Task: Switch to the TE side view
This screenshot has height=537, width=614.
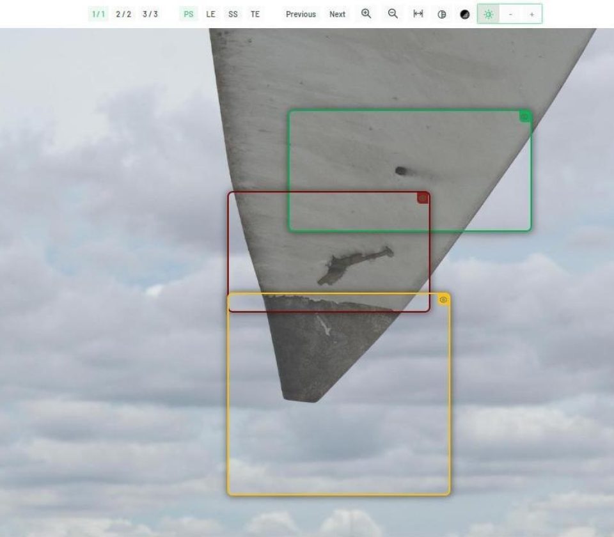Action: coord(255,15)
